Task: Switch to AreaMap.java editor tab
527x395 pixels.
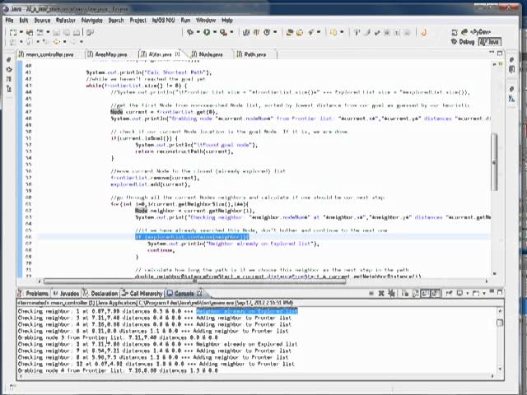Action: click(x=107, y=54)
